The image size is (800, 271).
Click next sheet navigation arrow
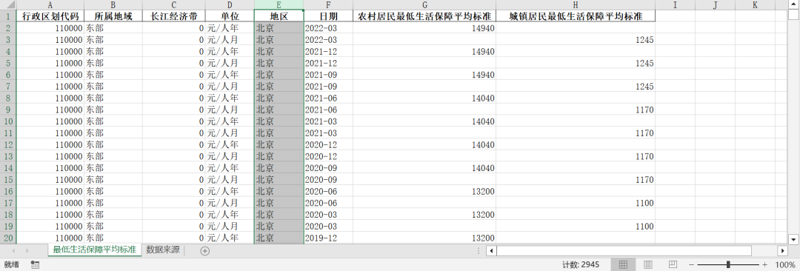(27, 250)
